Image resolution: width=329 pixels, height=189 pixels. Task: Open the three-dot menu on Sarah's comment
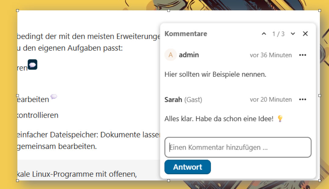(x=302, y=99)
